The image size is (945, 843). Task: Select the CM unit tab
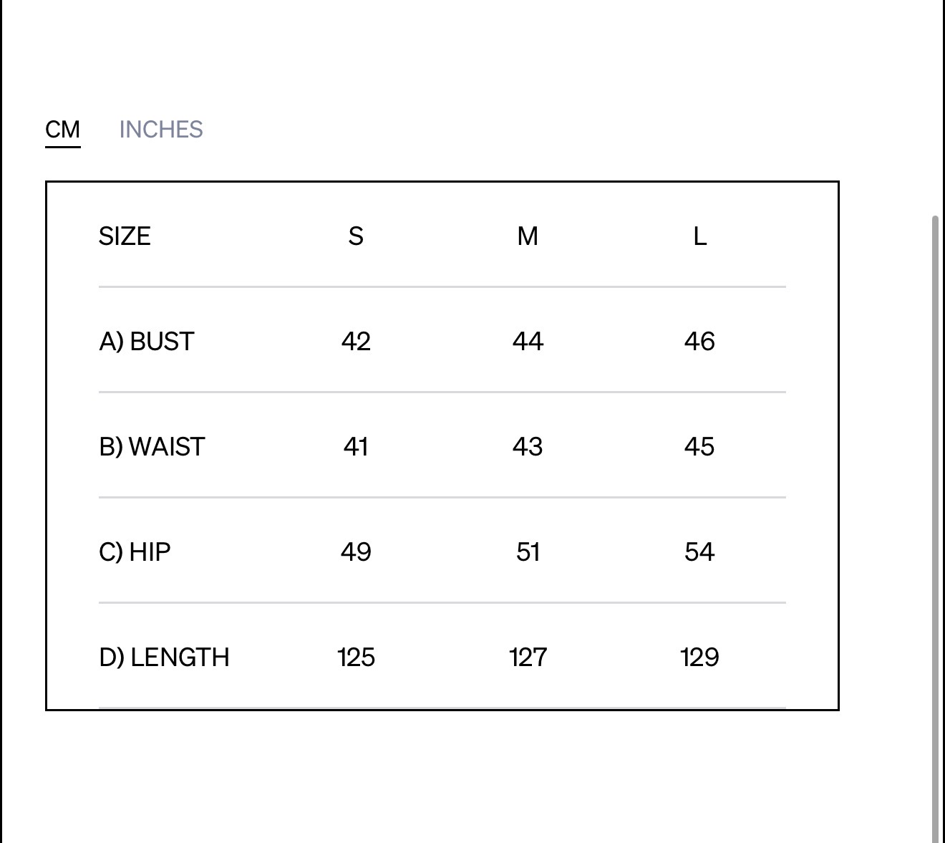point(63,130)
